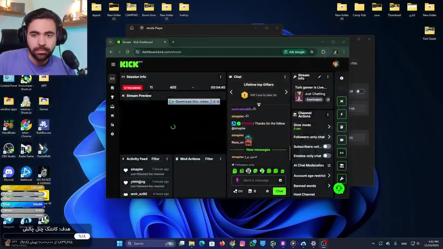Bookmark this page with star icon
443x249 pixels.
click(311, 52)
